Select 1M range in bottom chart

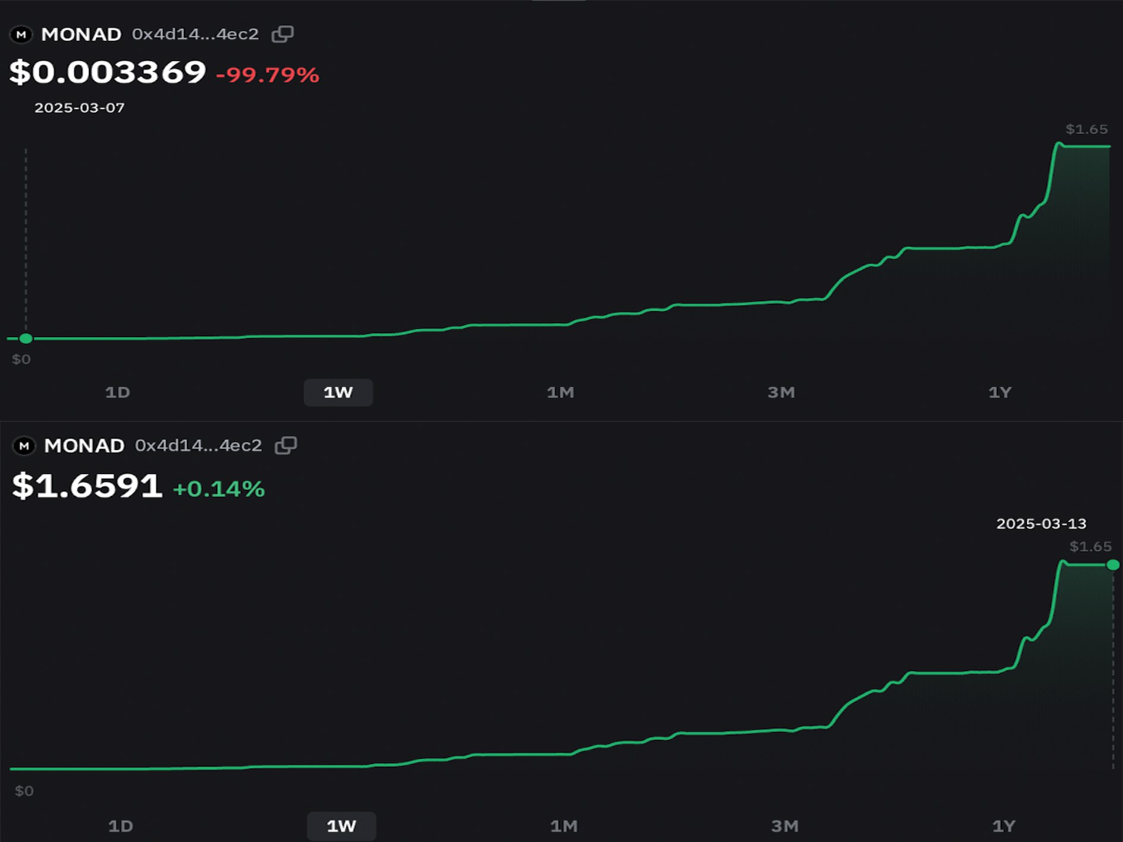point(564,826)
